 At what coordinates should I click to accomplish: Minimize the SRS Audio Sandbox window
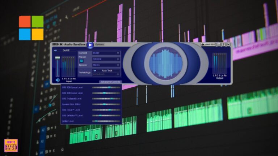pos(219,44)
